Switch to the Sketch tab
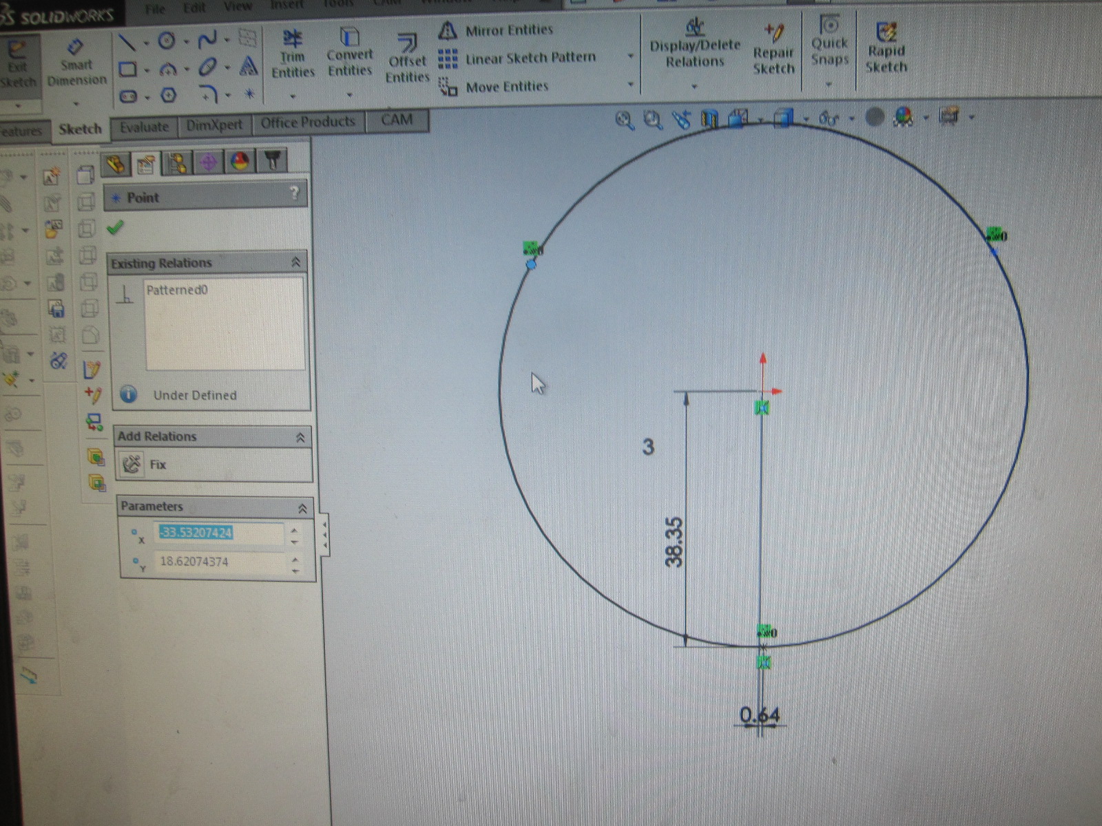1102x826 pixels. tap(80, 129)
